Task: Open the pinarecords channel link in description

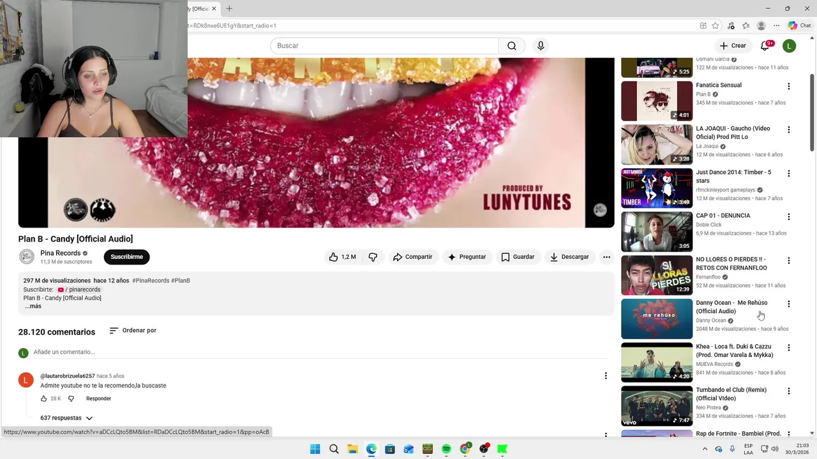Action: click(x=79, y=289)
